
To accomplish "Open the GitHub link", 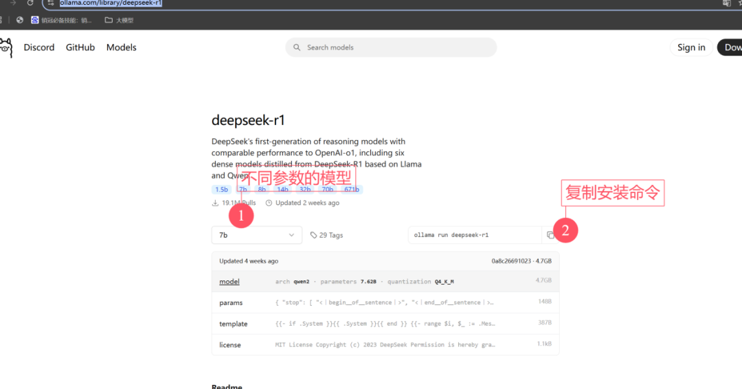I will coord(80,47).
